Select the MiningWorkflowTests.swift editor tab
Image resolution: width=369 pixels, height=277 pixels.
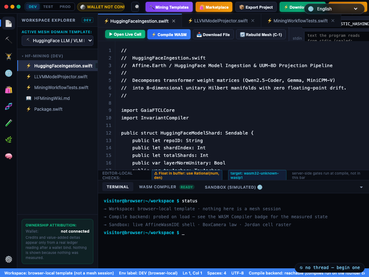click(x=300, y=21)
